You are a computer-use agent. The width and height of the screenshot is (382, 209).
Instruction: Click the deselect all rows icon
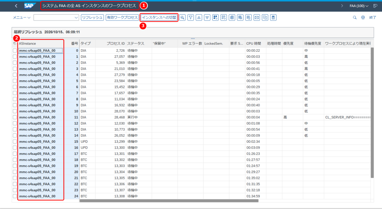tap(224, 18)
